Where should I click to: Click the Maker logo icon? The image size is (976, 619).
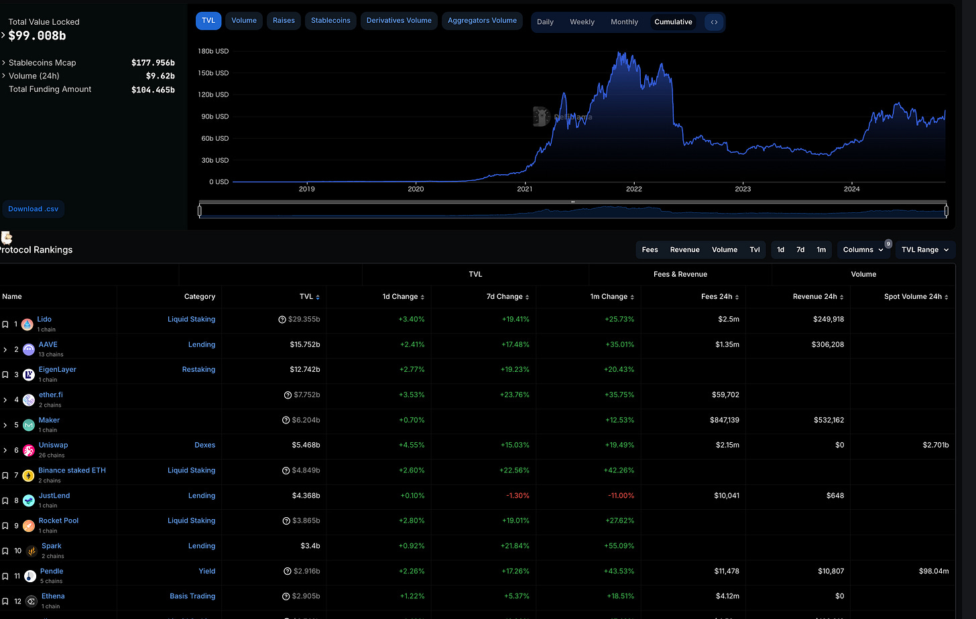29,425
